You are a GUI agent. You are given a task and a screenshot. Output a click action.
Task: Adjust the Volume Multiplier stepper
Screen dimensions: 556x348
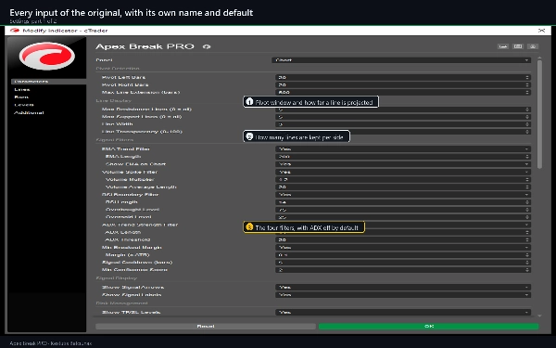pos(527,179)
